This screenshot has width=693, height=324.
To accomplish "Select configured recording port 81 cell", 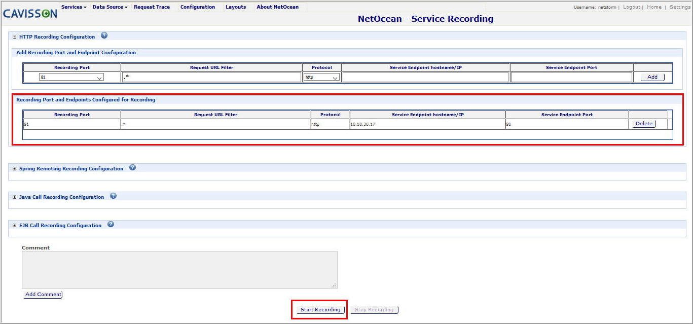I will pos(71,124).
